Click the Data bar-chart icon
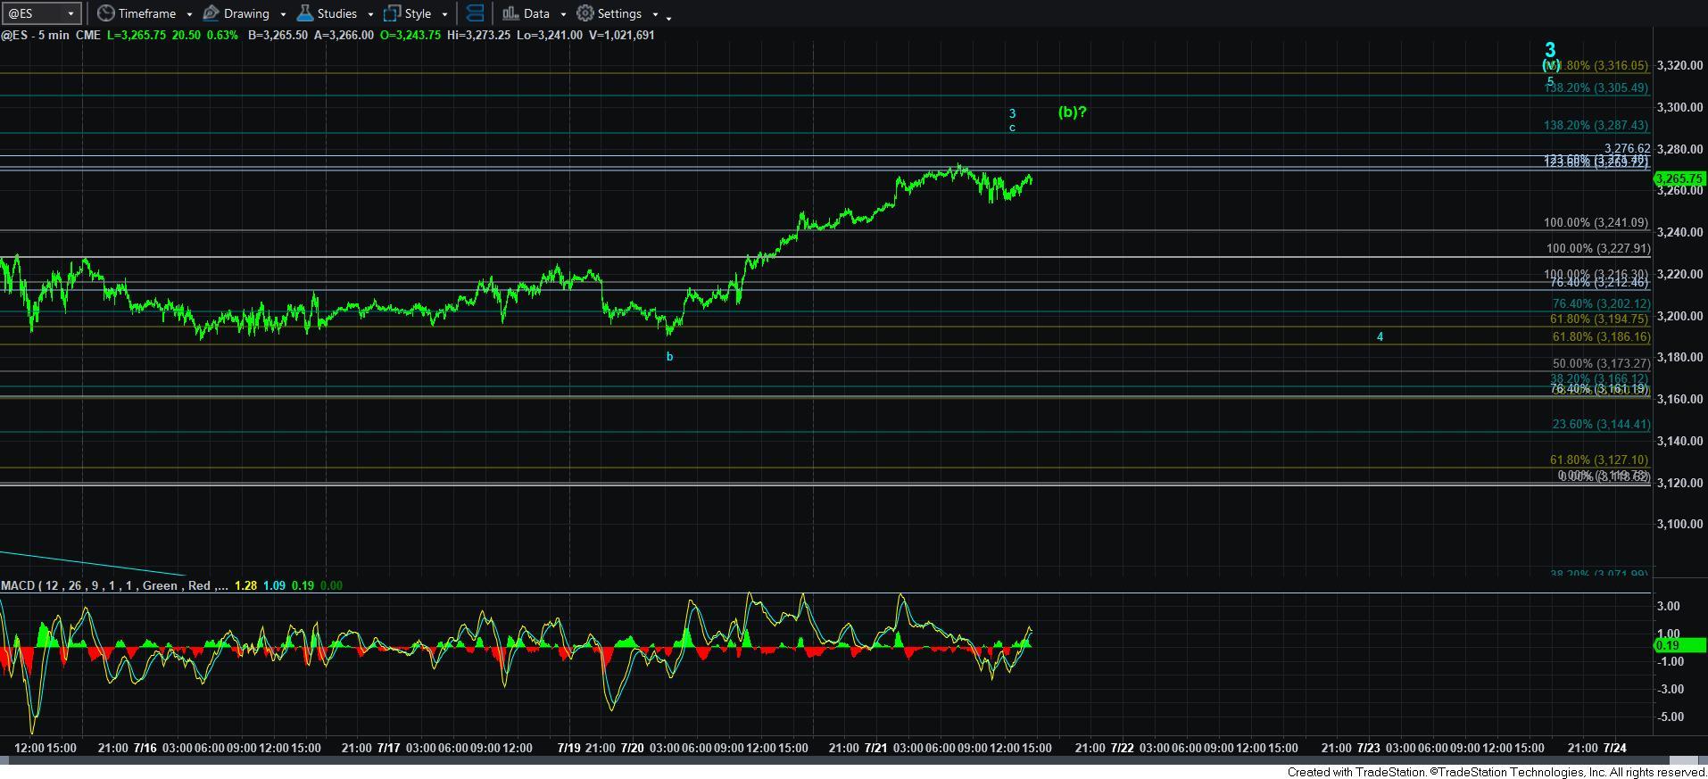 click(x=510, y=13)
